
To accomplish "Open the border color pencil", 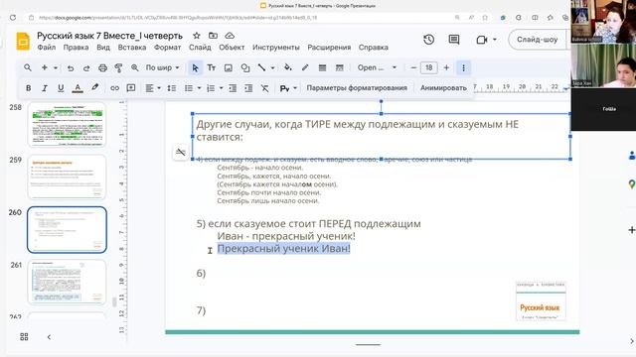I will click(x=305, y=67).
